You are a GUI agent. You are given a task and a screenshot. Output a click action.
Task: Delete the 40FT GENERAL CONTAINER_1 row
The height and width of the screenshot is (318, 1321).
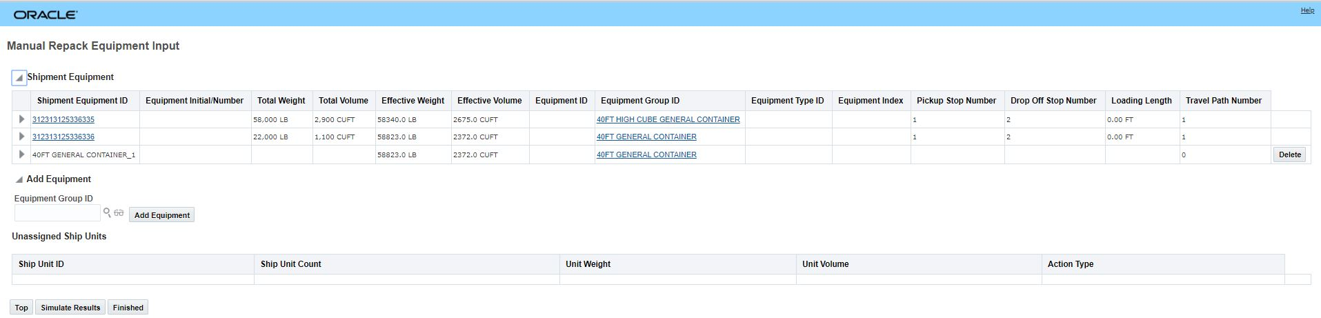pyautogui.click(x=1289, y=155)
